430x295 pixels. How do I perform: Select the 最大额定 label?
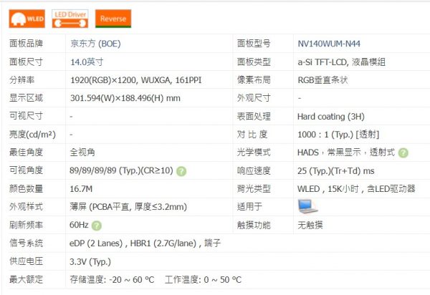[x=26, y=279]
